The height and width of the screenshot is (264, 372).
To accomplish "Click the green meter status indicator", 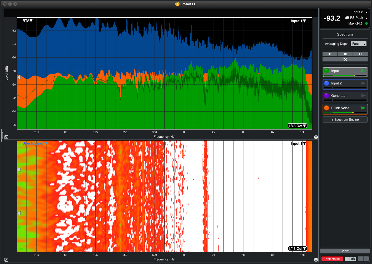I will (366, 23).
